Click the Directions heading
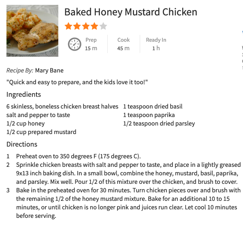Image resolution: width=243 pixels, height=230 pixels. (22, 144)
